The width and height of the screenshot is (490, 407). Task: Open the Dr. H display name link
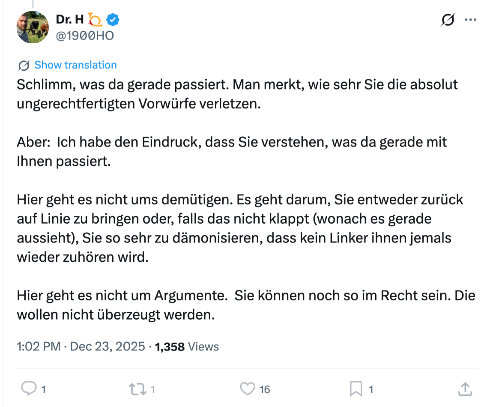point(69,19)
